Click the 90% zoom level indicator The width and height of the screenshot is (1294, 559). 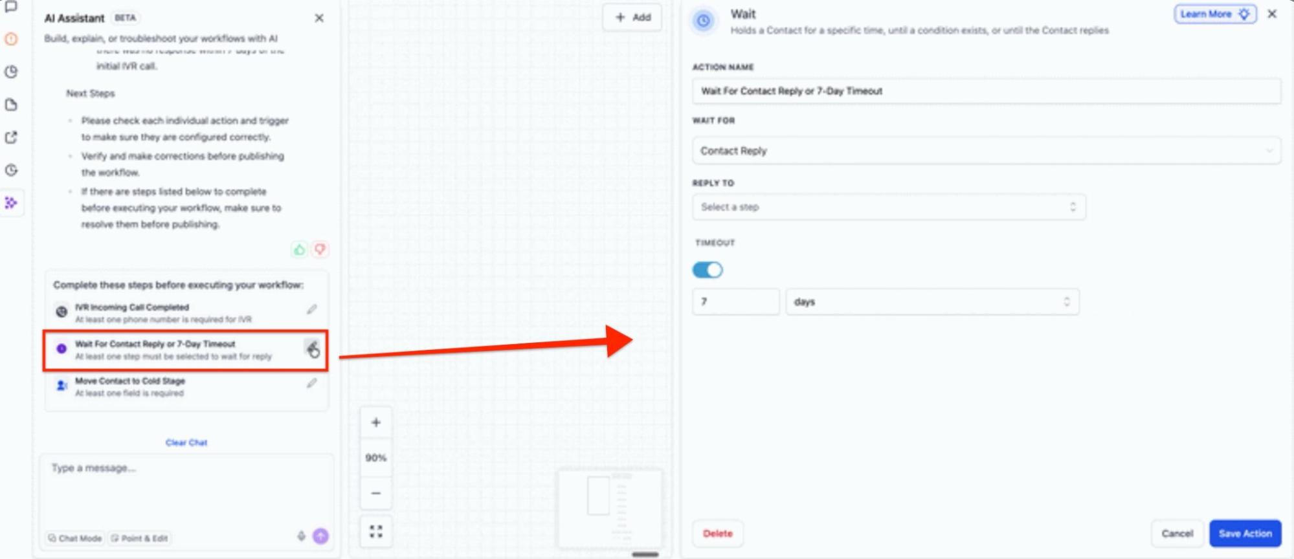pos(376,457)
